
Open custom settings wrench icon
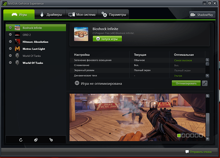205,83
